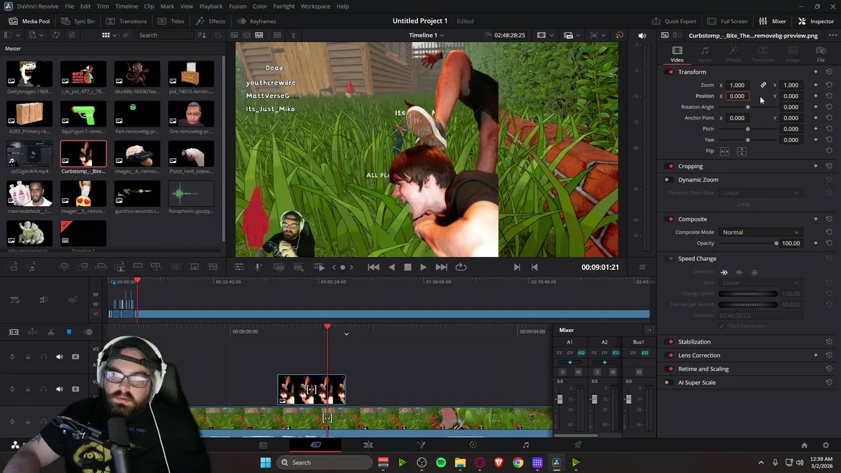This screenshot has width=841, height=473.
Task: Link Zoom X and Y values
Action: coord(763,85)
